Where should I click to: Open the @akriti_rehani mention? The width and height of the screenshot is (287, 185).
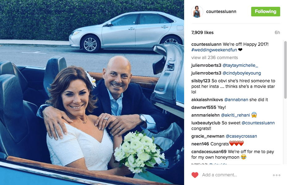[235, 115]
